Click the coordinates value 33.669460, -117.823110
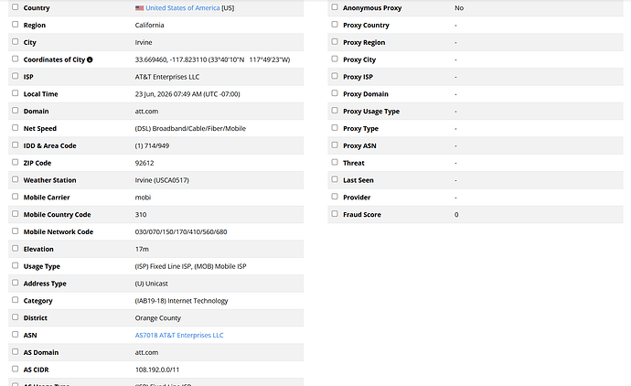 (x=171, y=59)
